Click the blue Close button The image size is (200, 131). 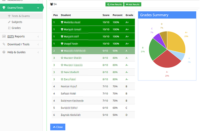coord(57,127)
